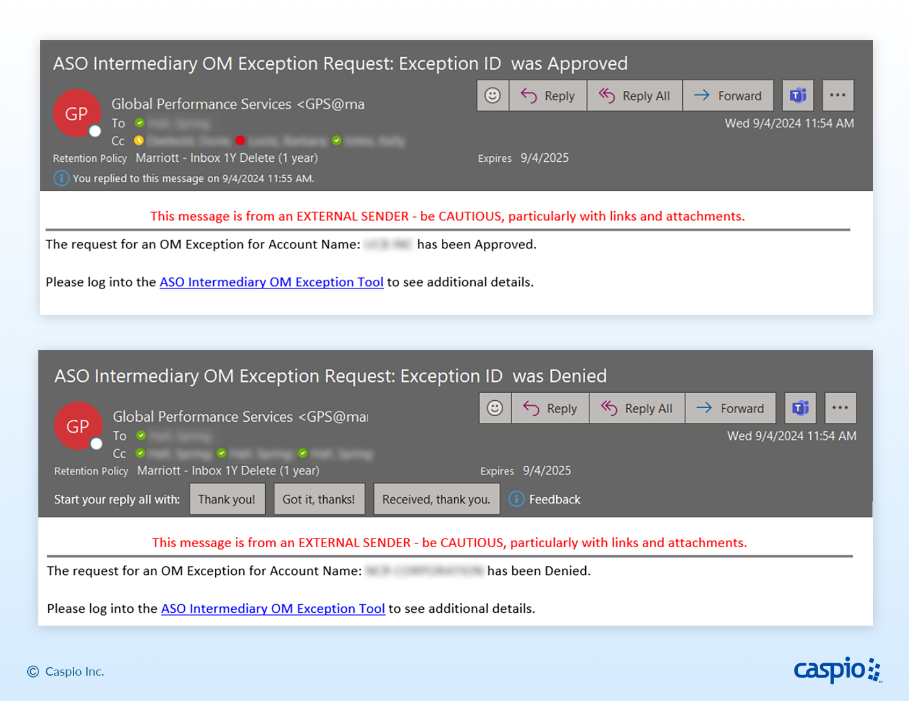This screenshot has width=909, height=701.
Task: Reply to the Denied exception email
Action: coord(550,408)
